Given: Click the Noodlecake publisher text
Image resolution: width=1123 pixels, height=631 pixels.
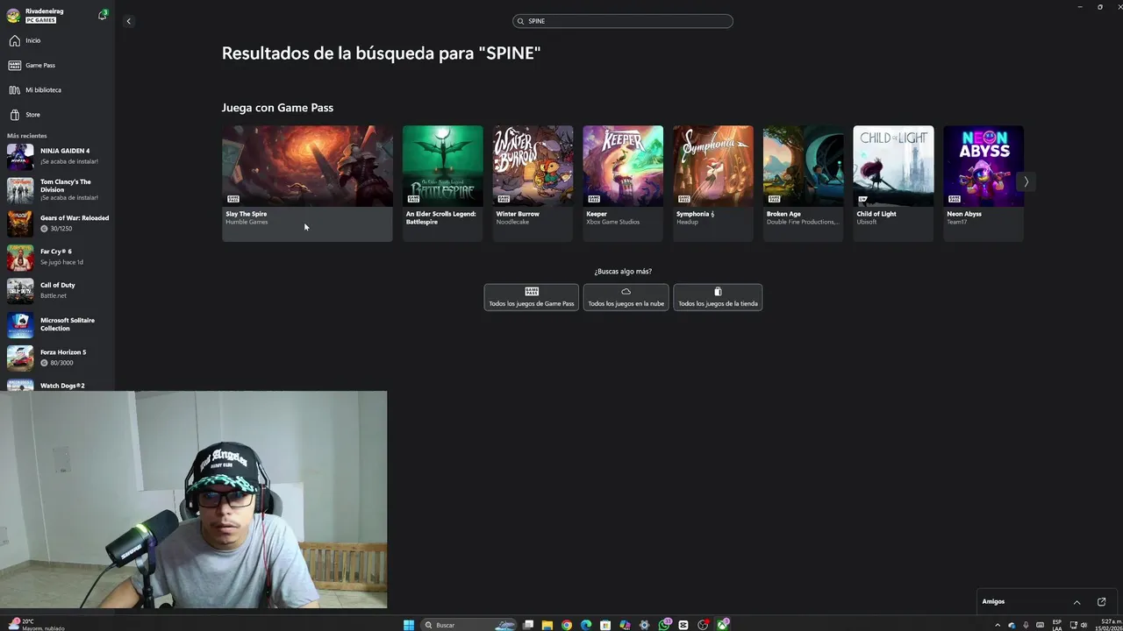Looking at the screenshot, I should [x=513, y=222].
